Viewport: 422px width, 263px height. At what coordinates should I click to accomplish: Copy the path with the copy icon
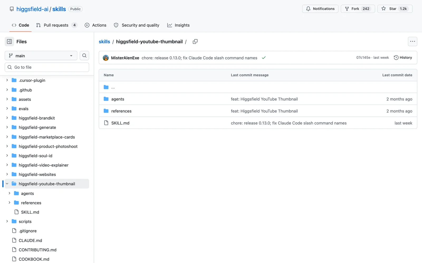coord(195,42)
